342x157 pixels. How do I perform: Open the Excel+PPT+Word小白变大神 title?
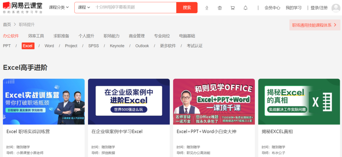pyautogui.click(x=206, y=131)
